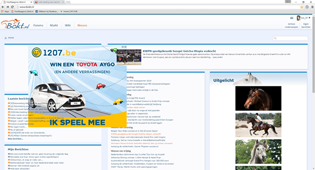Click the extension icon next to the bookmark star
The width and height of the screenshot is (315, 170).
tap(307, 7)
